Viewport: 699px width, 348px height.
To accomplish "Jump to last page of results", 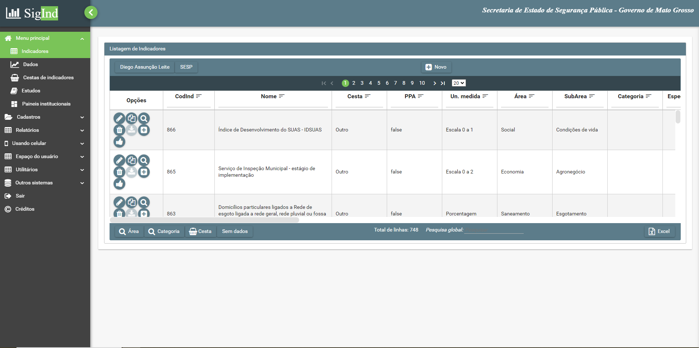I will [443, 83].
